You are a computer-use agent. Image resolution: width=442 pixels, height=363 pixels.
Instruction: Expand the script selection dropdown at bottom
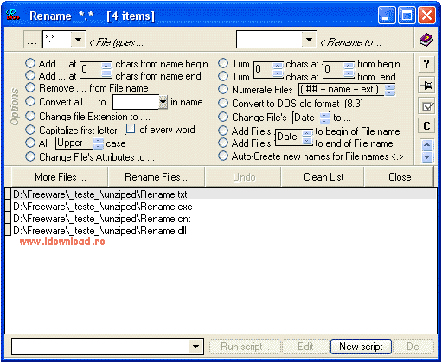[195, 347]
